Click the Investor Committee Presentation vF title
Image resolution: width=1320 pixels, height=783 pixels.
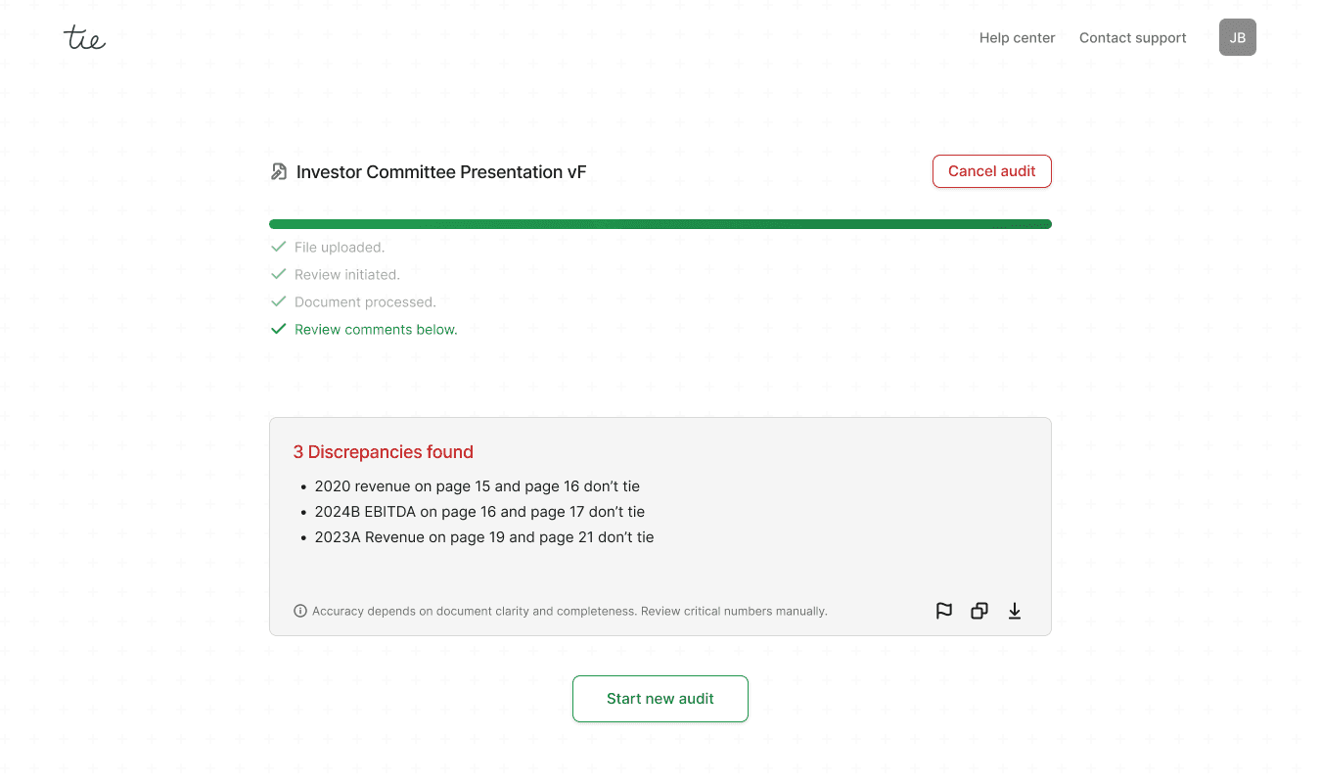click(441, 172)
